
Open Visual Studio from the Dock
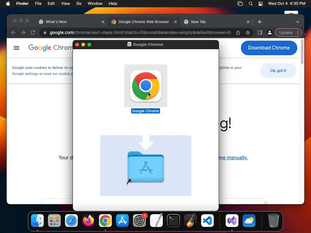tap(232, 221)
